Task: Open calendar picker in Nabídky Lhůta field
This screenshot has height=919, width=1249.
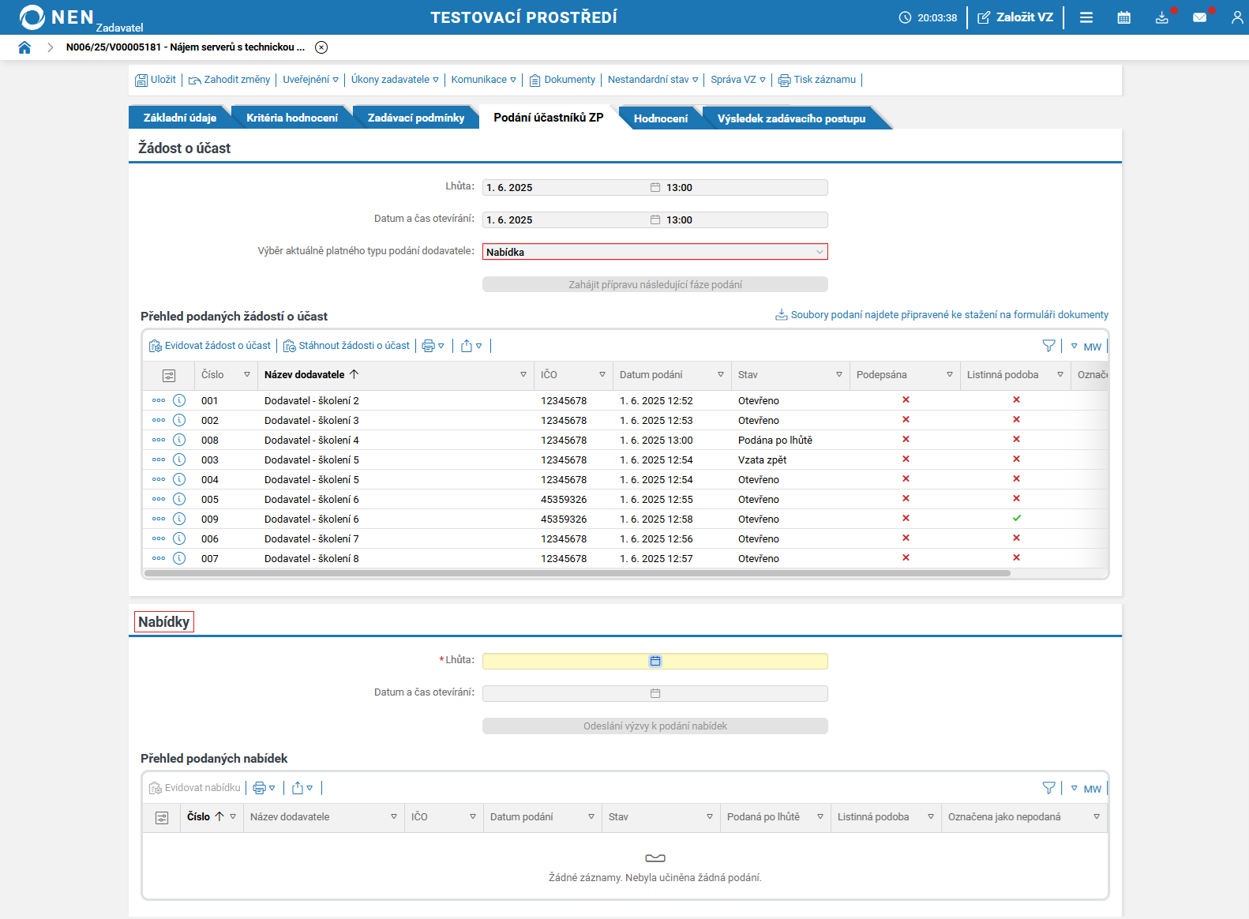Action: click(x=655, y=661)
